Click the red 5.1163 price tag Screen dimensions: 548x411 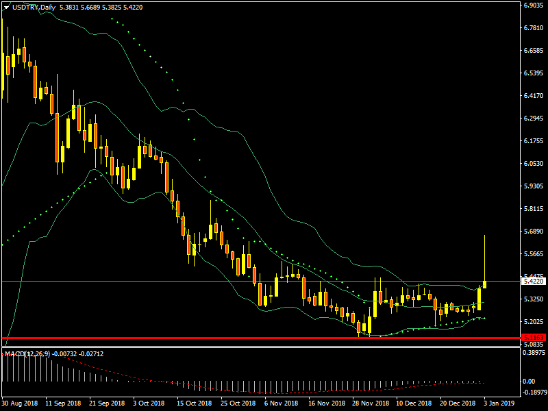tap(532, 338)
